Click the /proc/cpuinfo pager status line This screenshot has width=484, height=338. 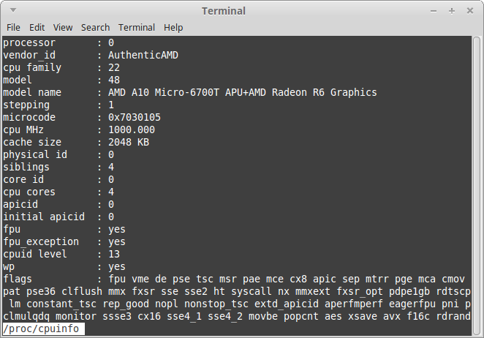click(44, 328)
